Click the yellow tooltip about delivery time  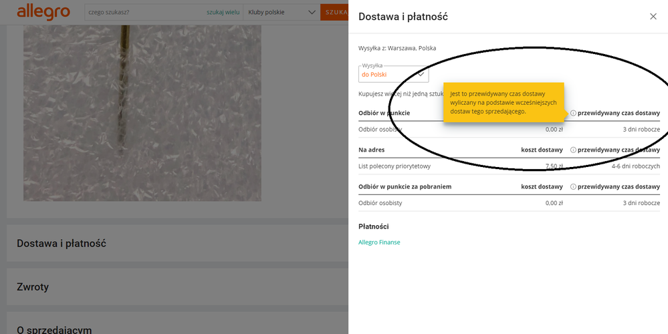(x=504, y=103)
